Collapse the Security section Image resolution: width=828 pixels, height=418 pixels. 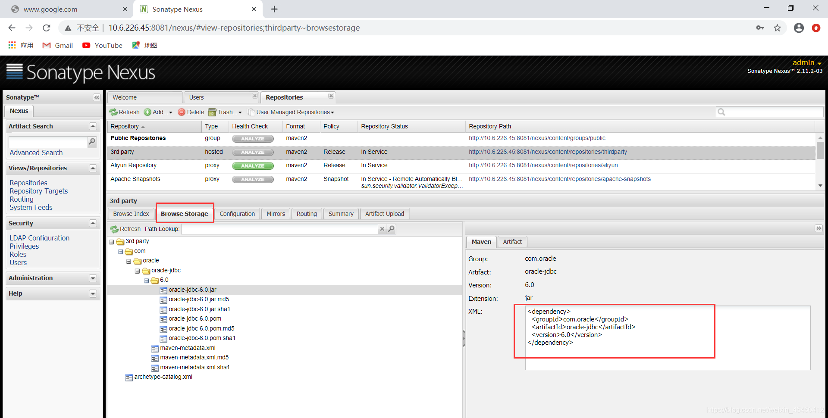93,223
